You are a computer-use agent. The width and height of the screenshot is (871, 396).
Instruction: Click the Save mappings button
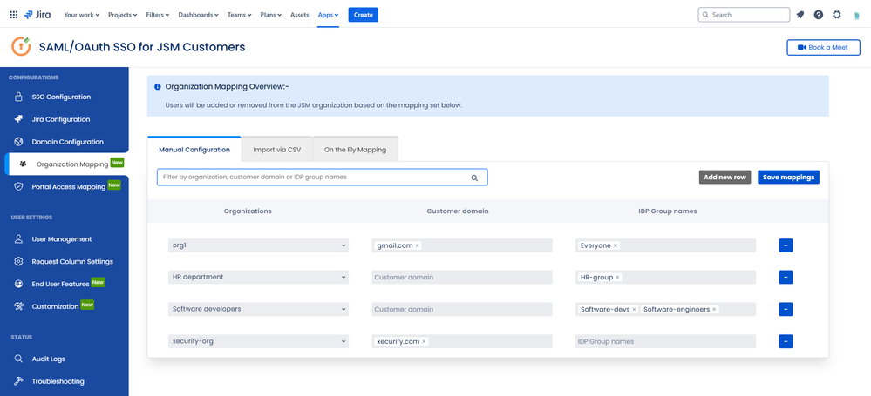(x=788, y=178)
